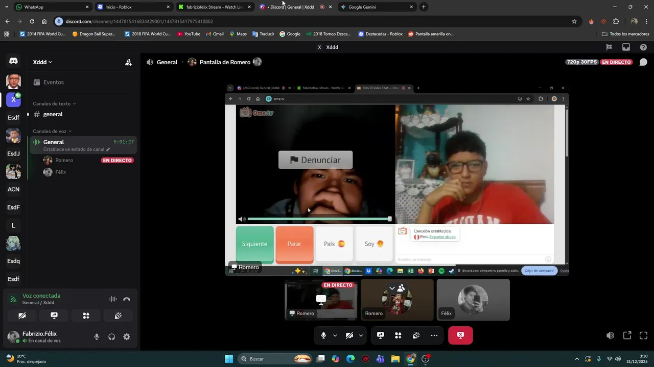Screen dimensions: 654x367
Task: Open Discord direct messages home icon
Action: [x=13, y=61]
